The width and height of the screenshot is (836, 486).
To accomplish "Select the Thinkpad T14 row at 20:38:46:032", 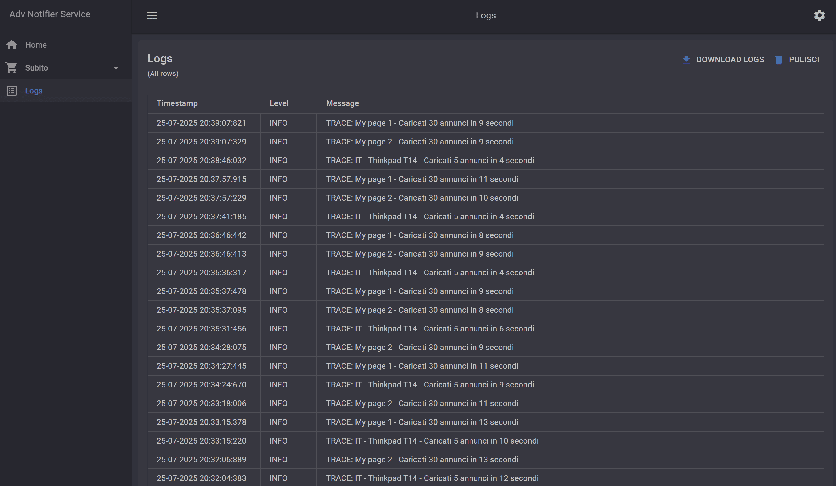I will pyautogui.click(x=430, y=160).
